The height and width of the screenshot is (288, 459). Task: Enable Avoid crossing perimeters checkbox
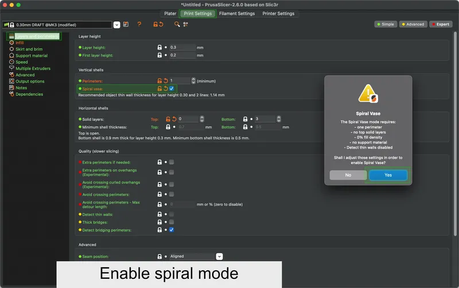[x=172, y=194]
